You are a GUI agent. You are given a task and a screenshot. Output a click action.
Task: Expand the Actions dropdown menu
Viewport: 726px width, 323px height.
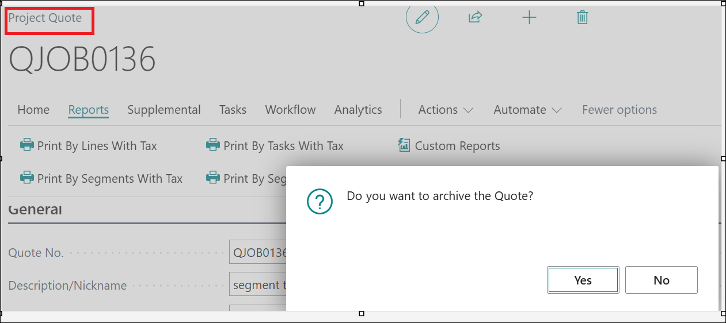pyautogui.click(x=446, y=110)
